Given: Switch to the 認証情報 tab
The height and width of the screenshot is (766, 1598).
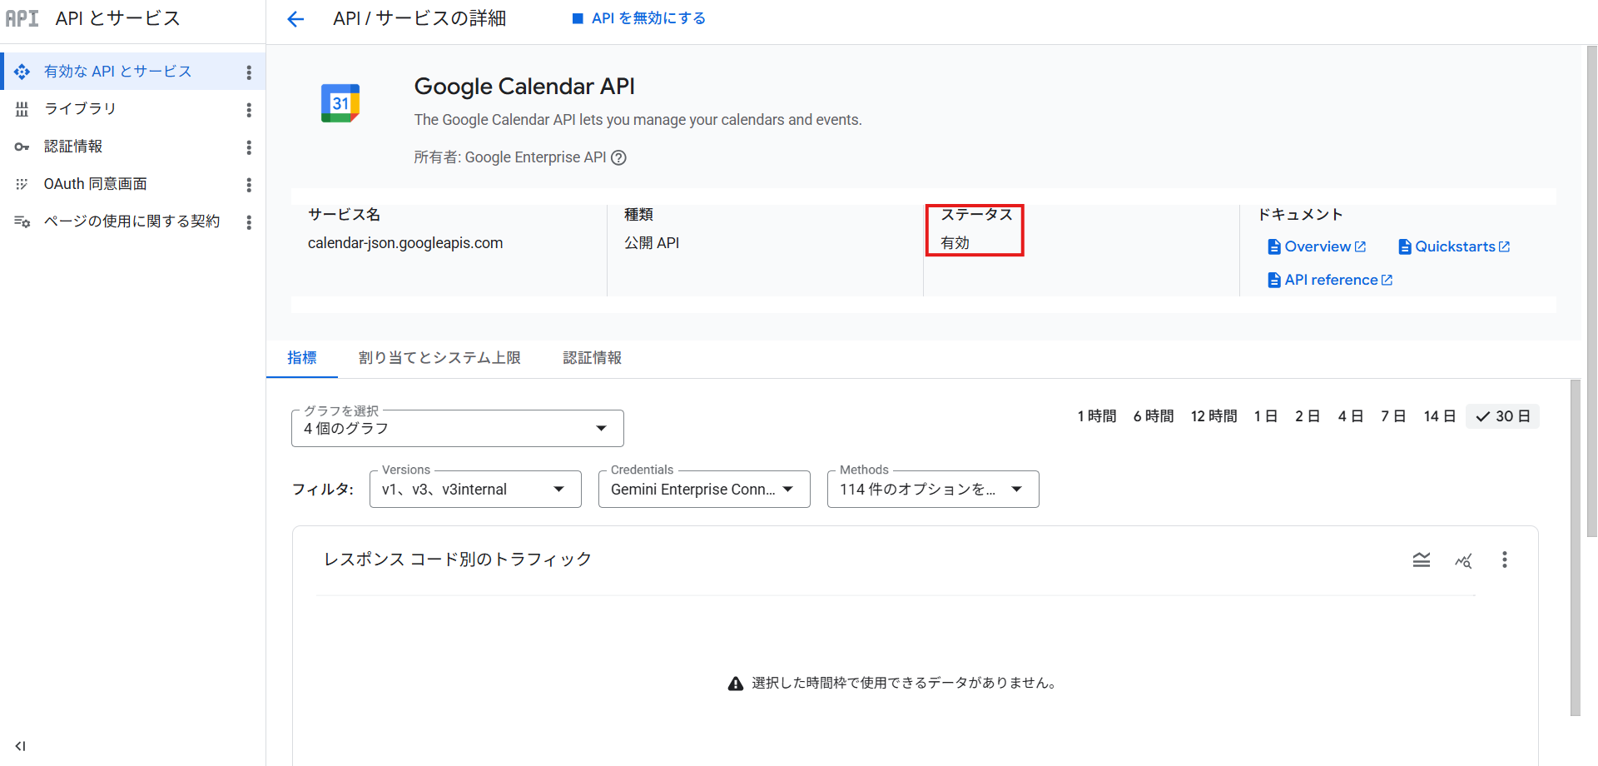Looking at the screenshot, I should tap(593, 358).
